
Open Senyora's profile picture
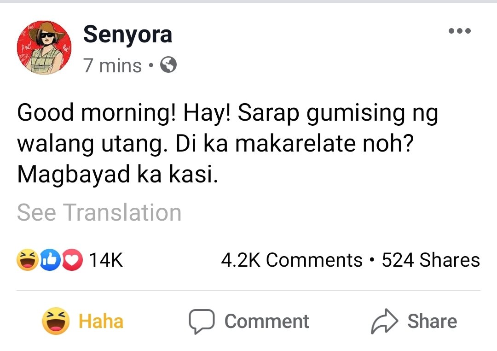coord(44,47)
